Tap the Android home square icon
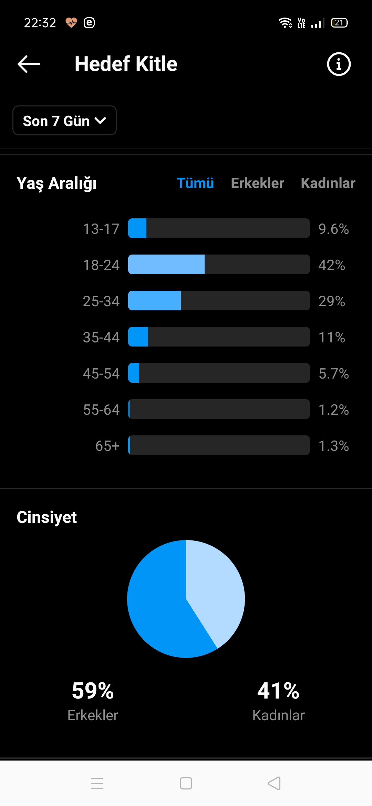This screenshot has width=372, height=806. tap(186, 783)
